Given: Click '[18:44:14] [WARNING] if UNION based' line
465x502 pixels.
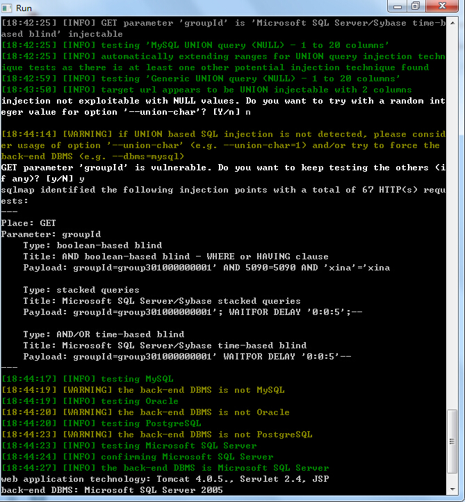Looking at the screenshot, I should 223,145.
